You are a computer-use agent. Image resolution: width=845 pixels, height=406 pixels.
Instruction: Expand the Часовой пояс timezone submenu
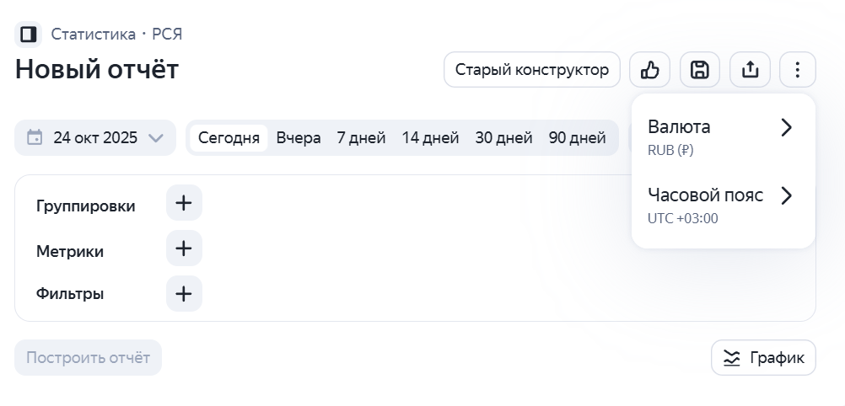(722, 206)
